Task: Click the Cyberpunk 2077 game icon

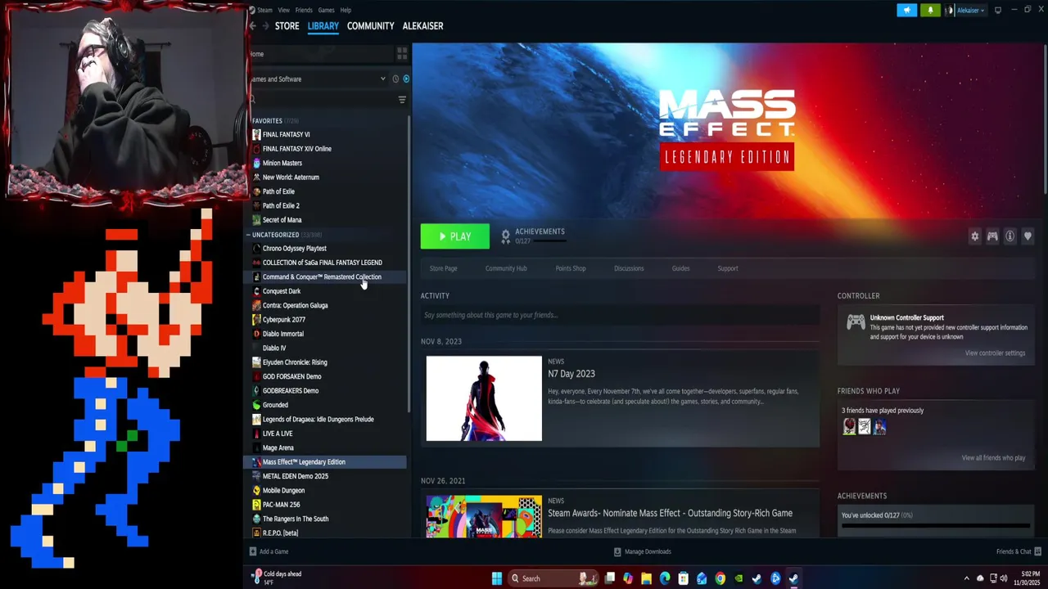Action: click(256, 320)
